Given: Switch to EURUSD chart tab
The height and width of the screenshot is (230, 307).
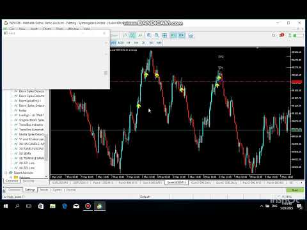Looking at the screenshot, I should (60, 183).
